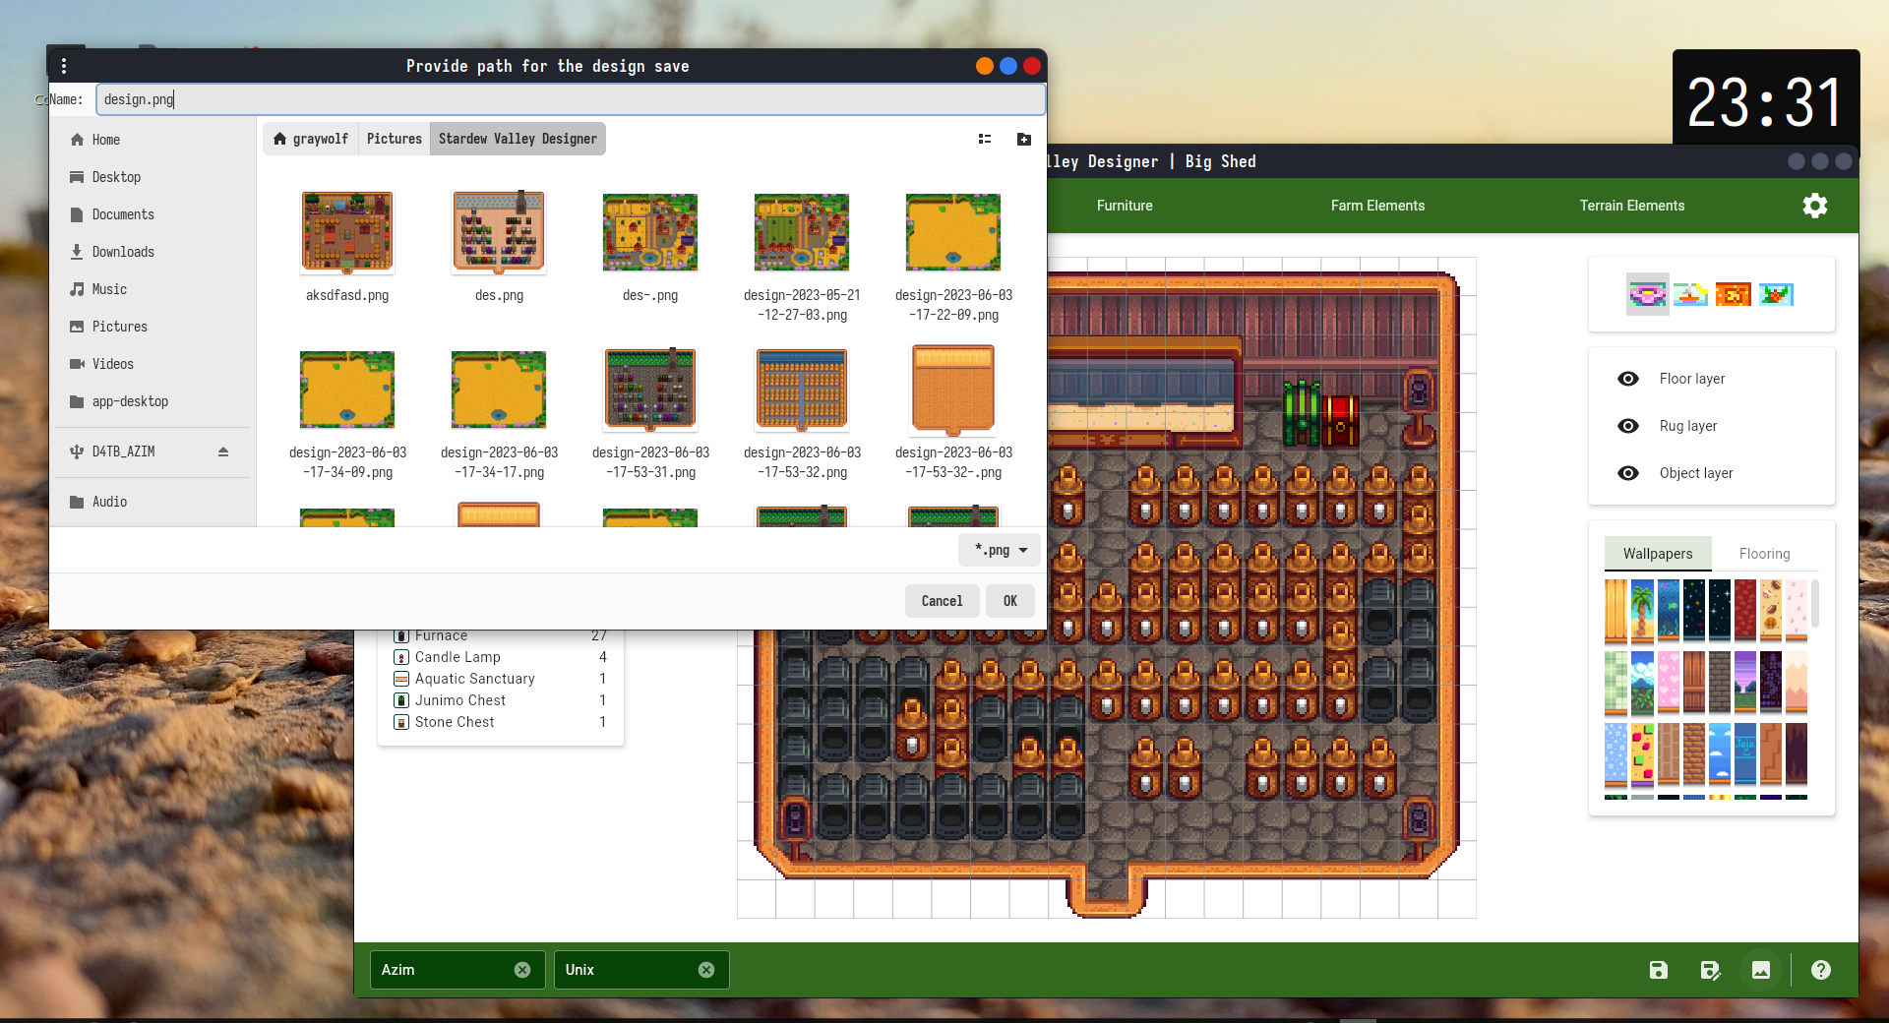Image resolution: width=1889 pixels, height=1023 pixels.
Task: Select the green leaf rug icon
Action: [x=1776, y=294]
